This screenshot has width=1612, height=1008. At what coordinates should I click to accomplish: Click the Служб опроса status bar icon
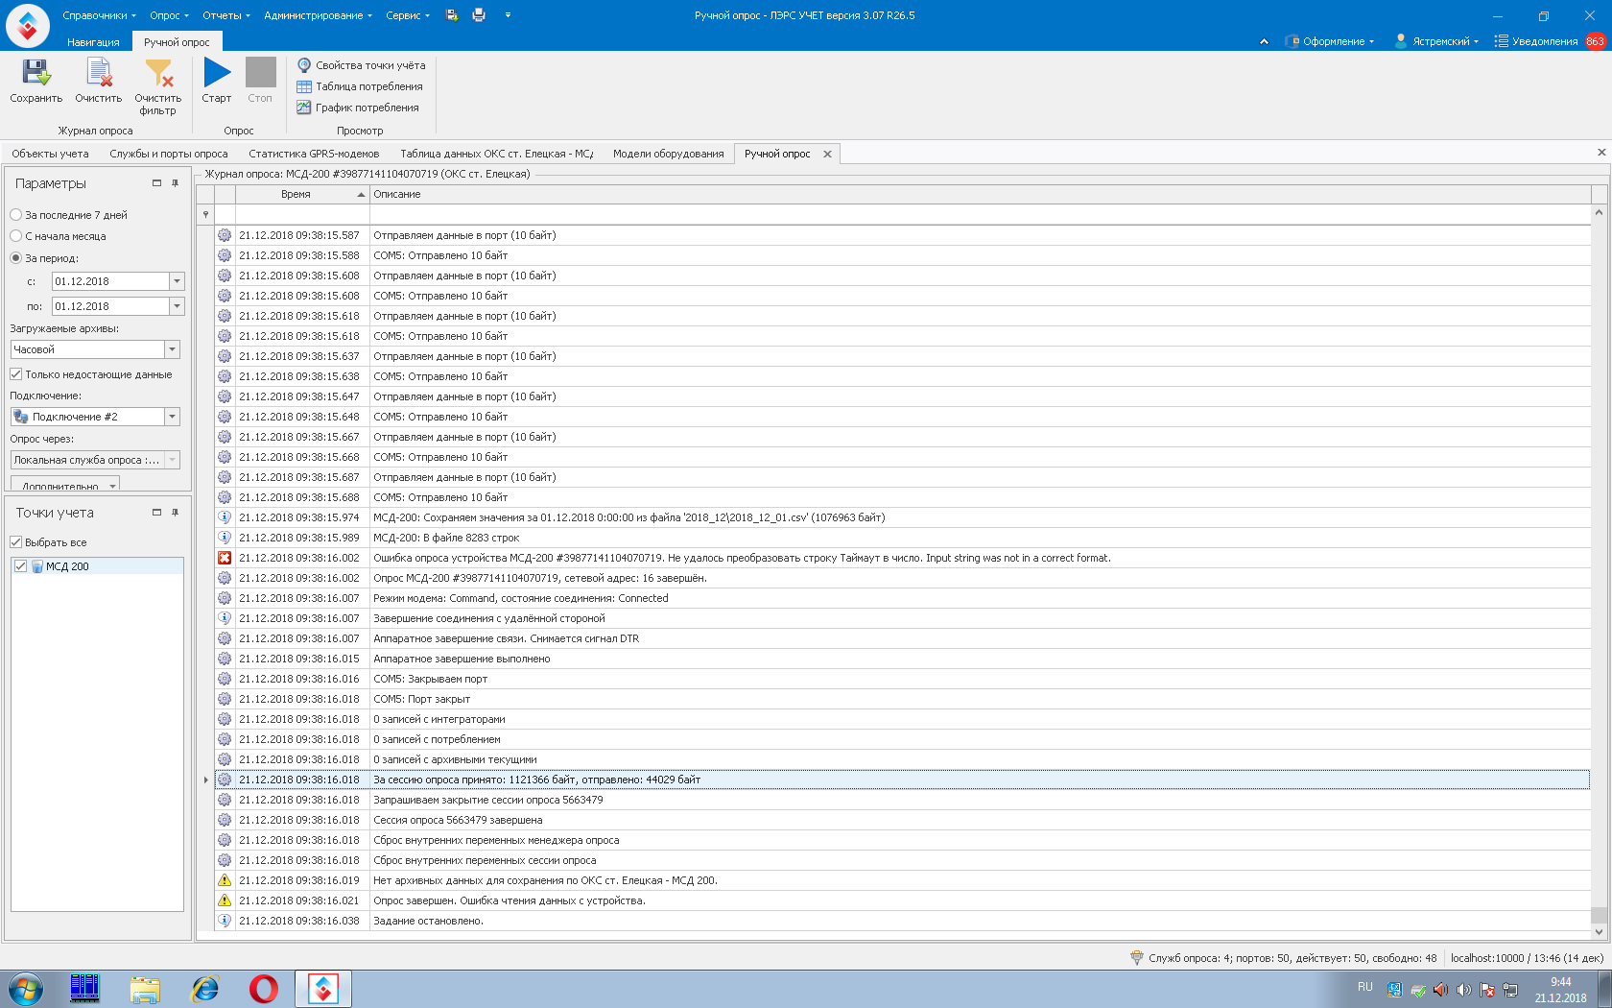(x=1137, y=958)
